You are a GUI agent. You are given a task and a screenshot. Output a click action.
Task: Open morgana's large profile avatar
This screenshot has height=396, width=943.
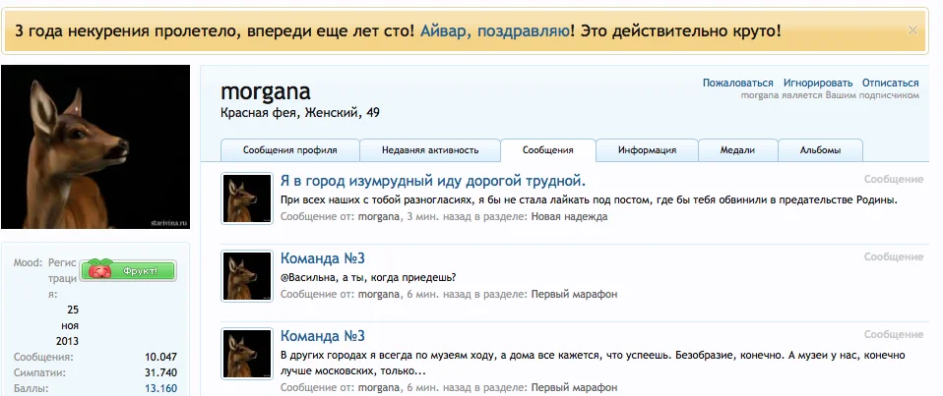click(95, 147)
